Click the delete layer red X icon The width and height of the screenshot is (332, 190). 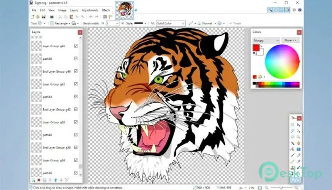pos(39,180)
